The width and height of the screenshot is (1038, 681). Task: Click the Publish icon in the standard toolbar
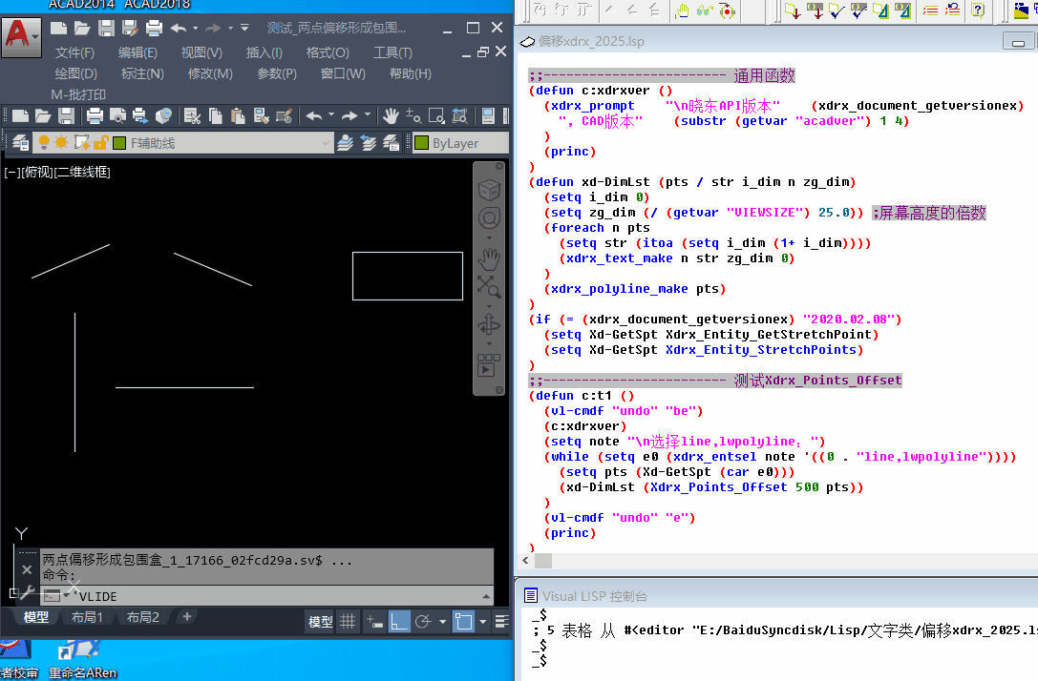pyautogui.click(x=139, y=116)
